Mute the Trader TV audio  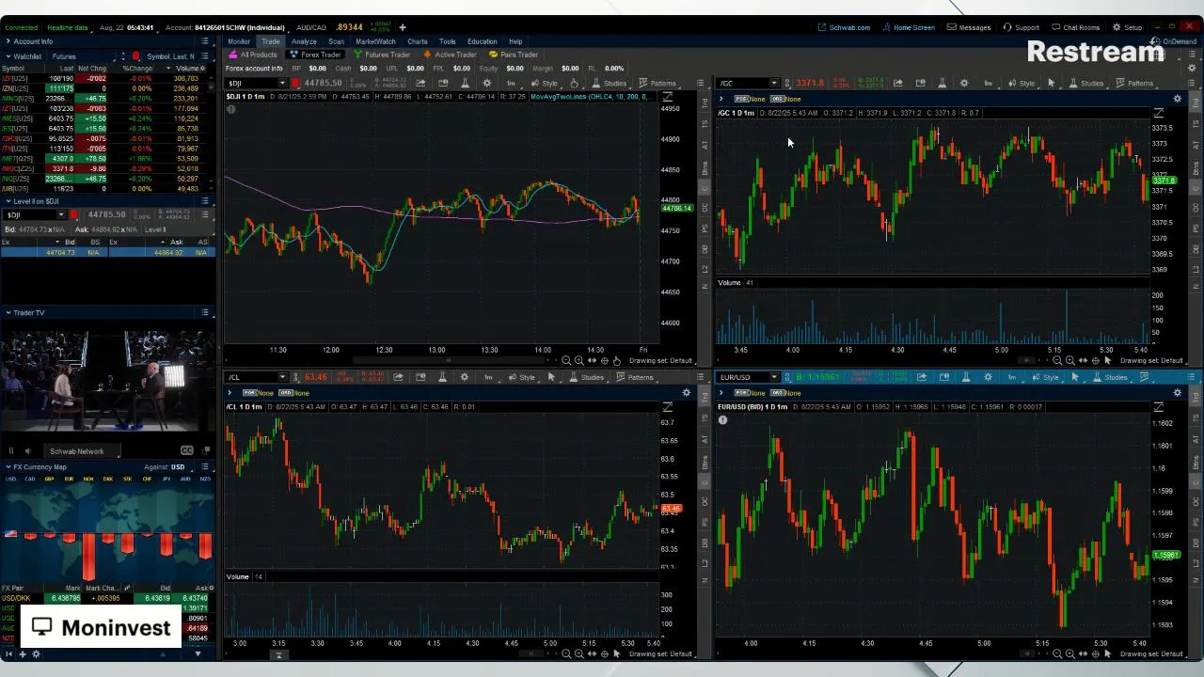(x=27, y=451)
